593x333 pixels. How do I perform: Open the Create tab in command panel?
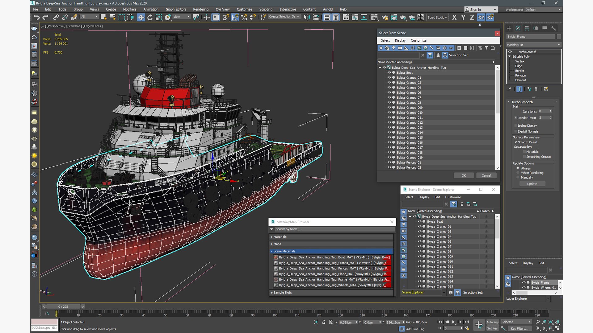point(509,28)
